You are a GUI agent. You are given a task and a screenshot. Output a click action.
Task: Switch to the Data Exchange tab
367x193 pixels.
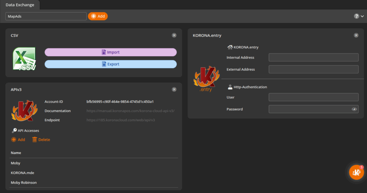(x=20, y=5)
